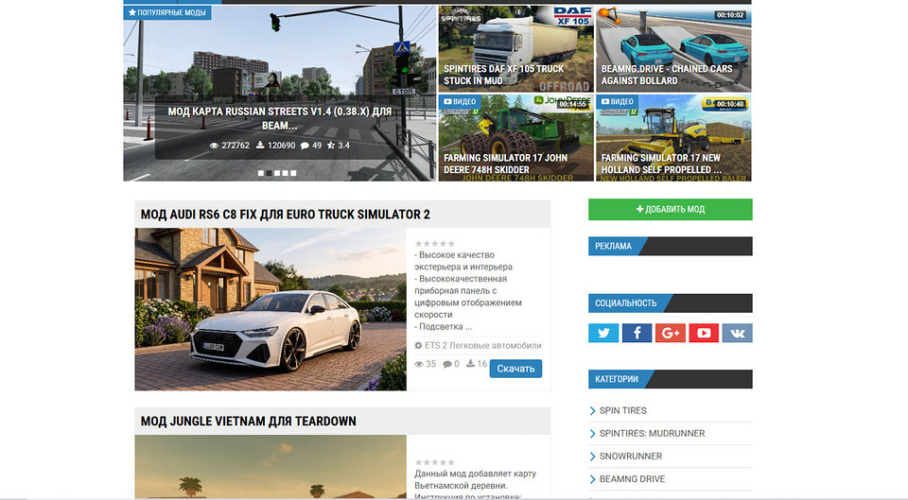Click the Популярные моды badge
Screen dimensions: 908x500
167,12
